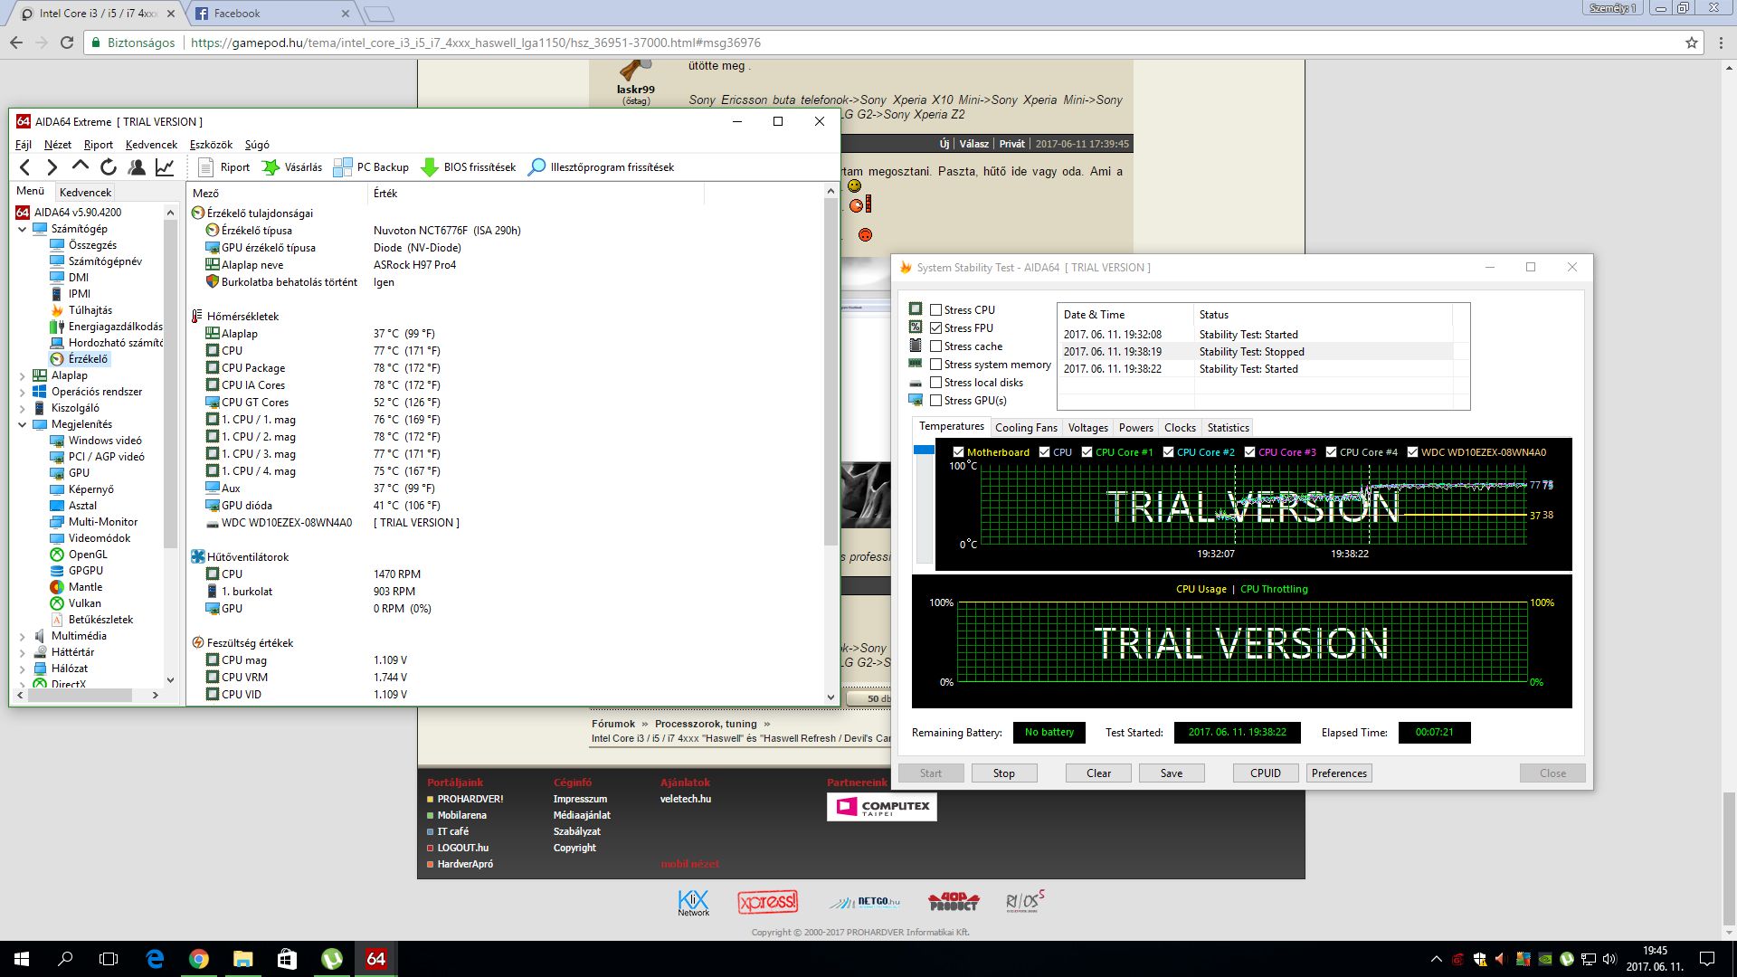Click the Vásárlás purchase toolbar button
The width and height of the screenshot is (1737, 977).
pyautogui.click(x=291, y=167)
